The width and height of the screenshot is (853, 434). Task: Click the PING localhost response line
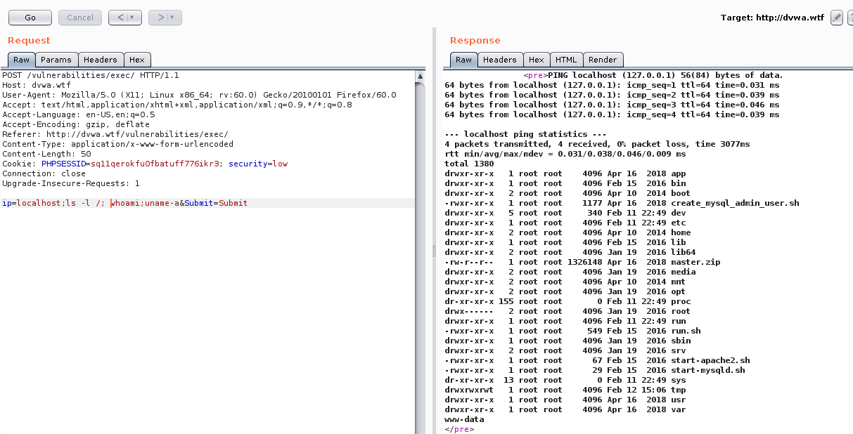tap(653, 75)
